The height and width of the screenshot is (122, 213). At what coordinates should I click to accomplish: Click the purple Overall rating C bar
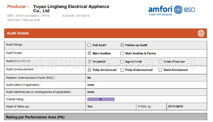point(101,99)
